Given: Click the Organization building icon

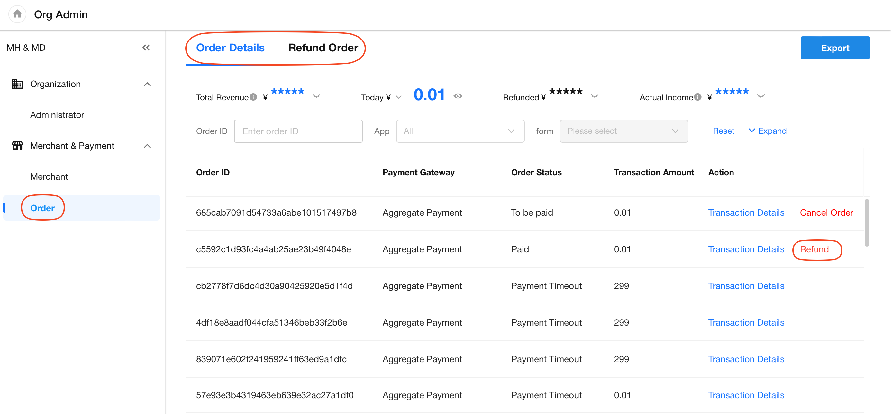Looking at the screenshot, I should coord(17,84).
